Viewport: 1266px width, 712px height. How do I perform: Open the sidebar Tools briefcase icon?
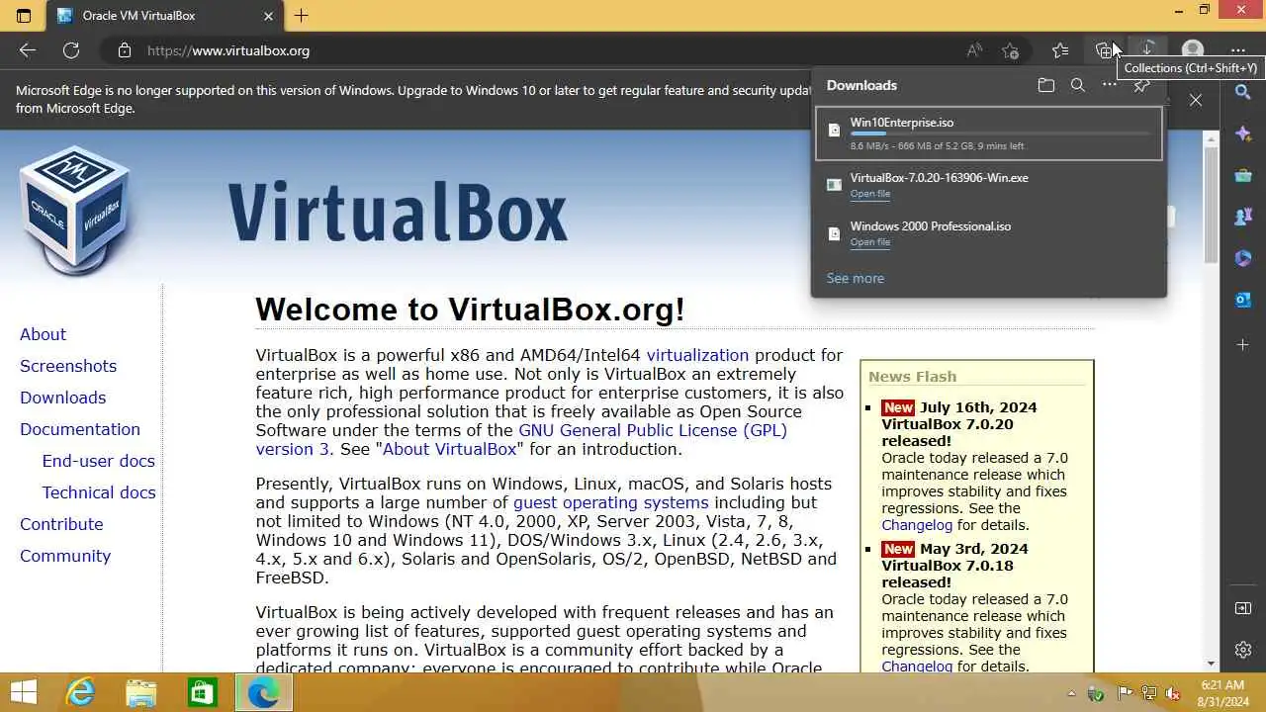coord(1243,175)
